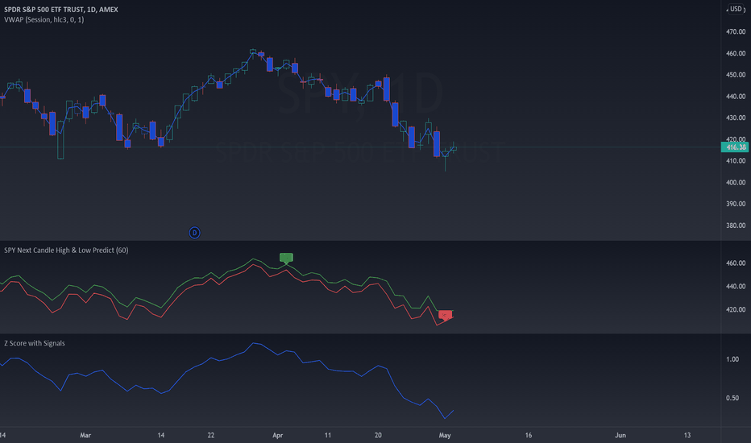Select the SPY Next Candle High & Low Predict label

(x=66, y=250)
